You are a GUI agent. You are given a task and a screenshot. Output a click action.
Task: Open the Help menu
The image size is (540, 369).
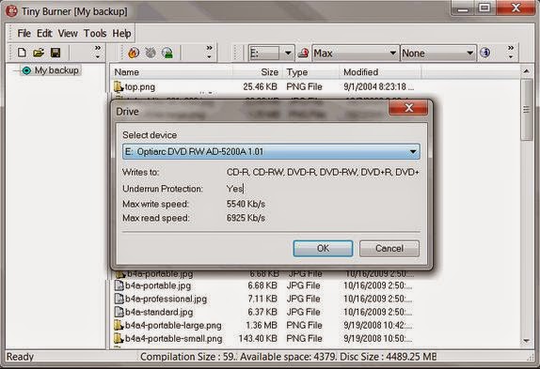[121, 33]
